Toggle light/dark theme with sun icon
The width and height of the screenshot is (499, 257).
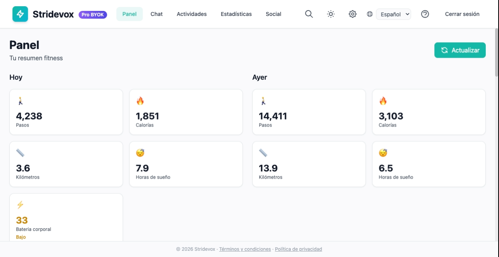pos(331,14)
